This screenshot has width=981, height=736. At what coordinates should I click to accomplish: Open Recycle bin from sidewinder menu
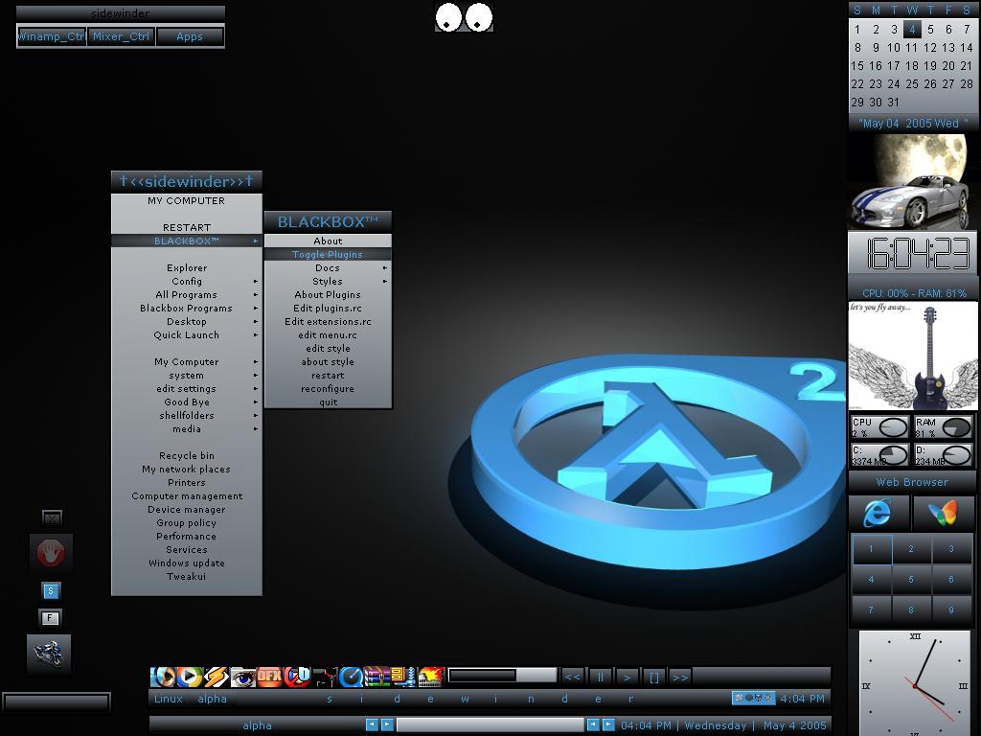[187, 455]
